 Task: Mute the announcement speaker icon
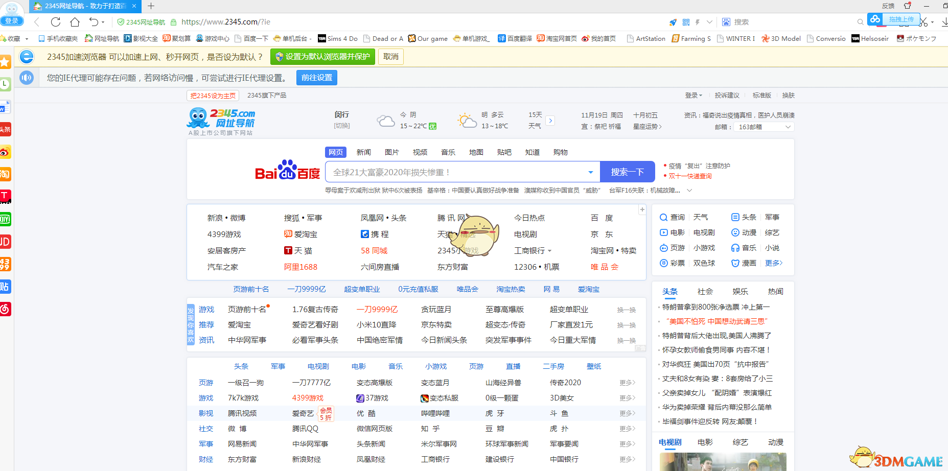click(26, 78)
